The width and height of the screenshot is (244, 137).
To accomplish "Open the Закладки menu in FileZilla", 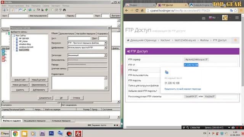I will click(x=56, y=6).
